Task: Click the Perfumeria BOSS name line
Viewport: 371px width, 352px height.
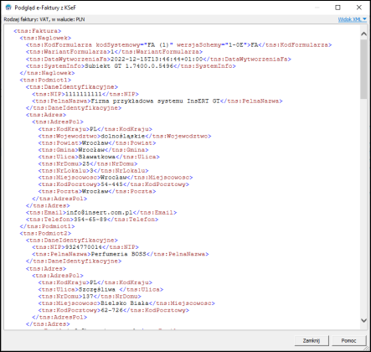Action: pos(121,254)
